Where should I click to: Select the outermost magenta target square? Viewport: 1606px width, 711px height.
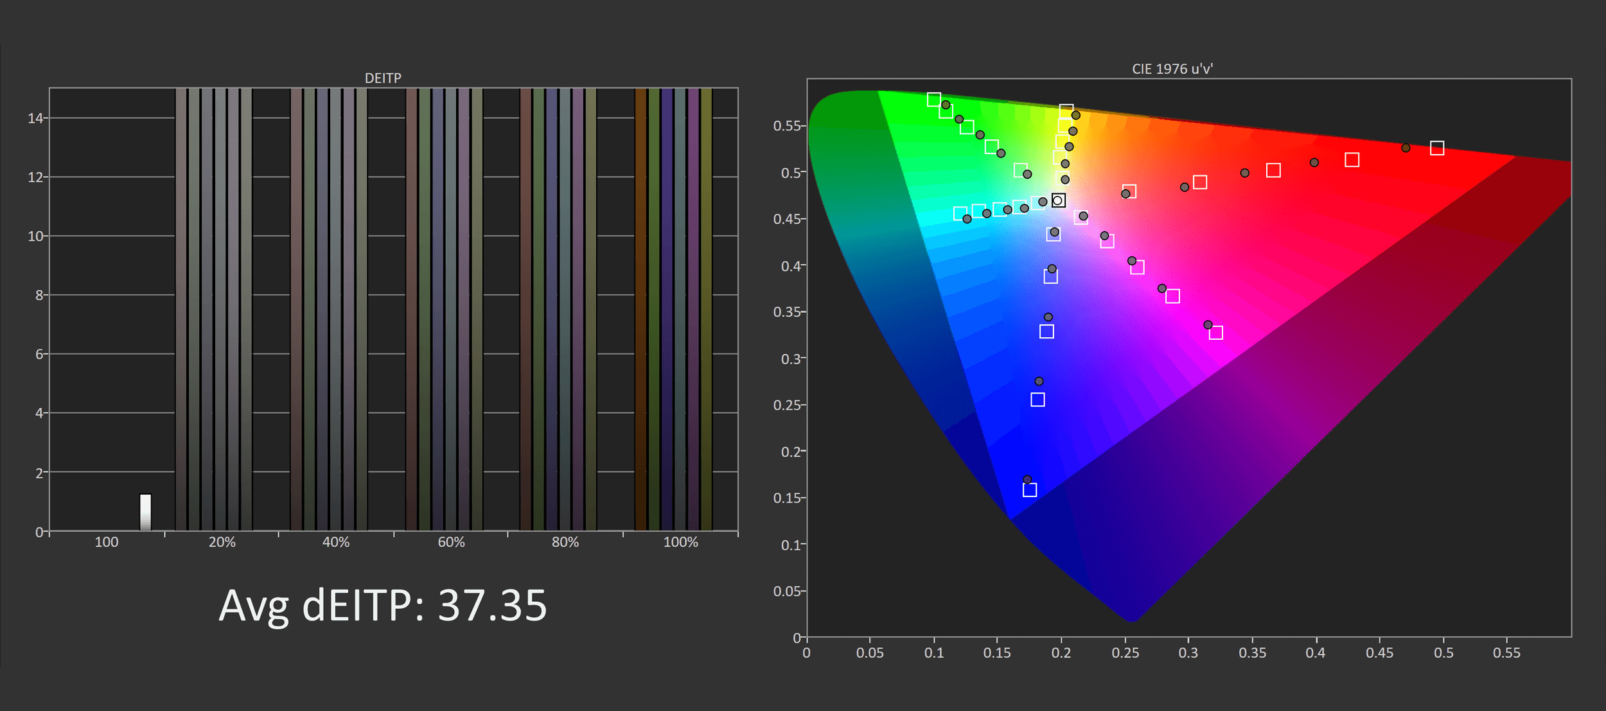tap(1216, 333)
